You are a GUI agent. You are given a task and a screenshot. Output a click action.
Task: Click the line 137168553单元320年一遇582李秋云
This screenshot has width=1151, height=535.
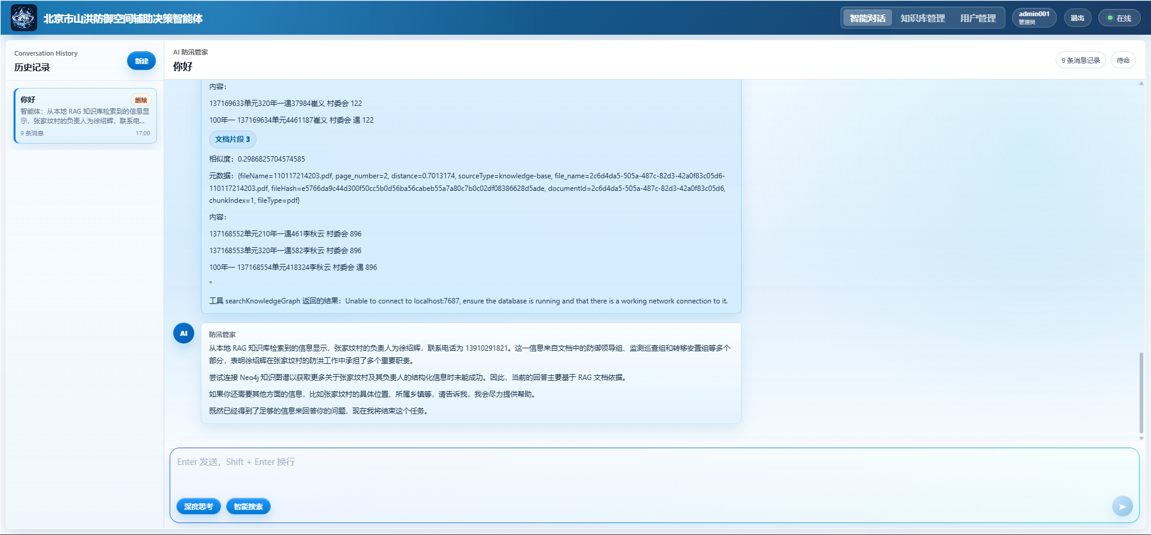coord(285,251)
